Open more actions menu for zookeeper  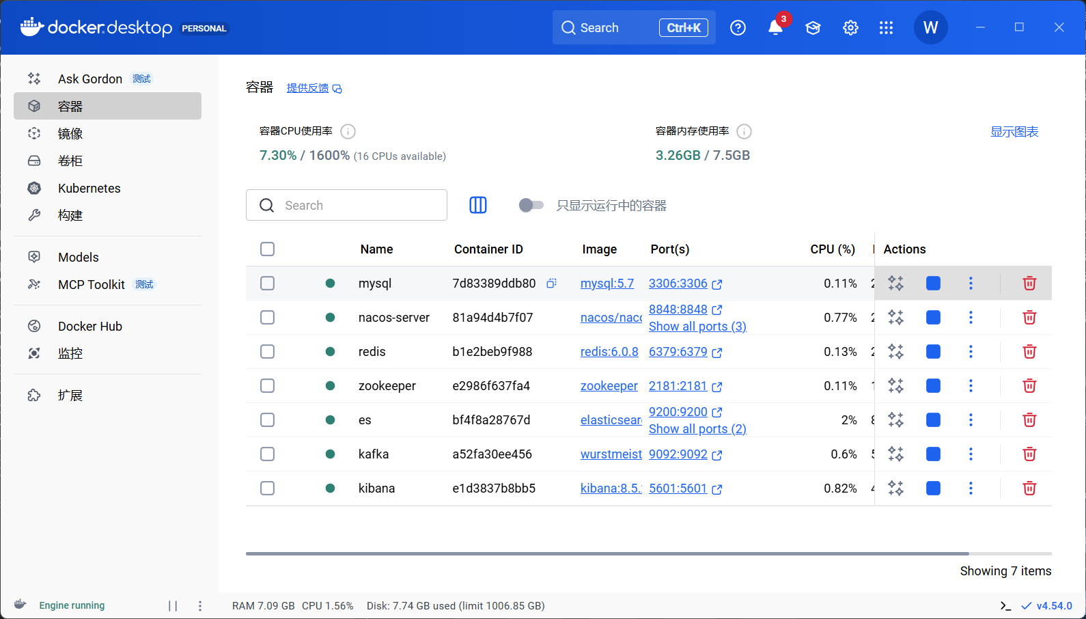click(x=971, y=386)
